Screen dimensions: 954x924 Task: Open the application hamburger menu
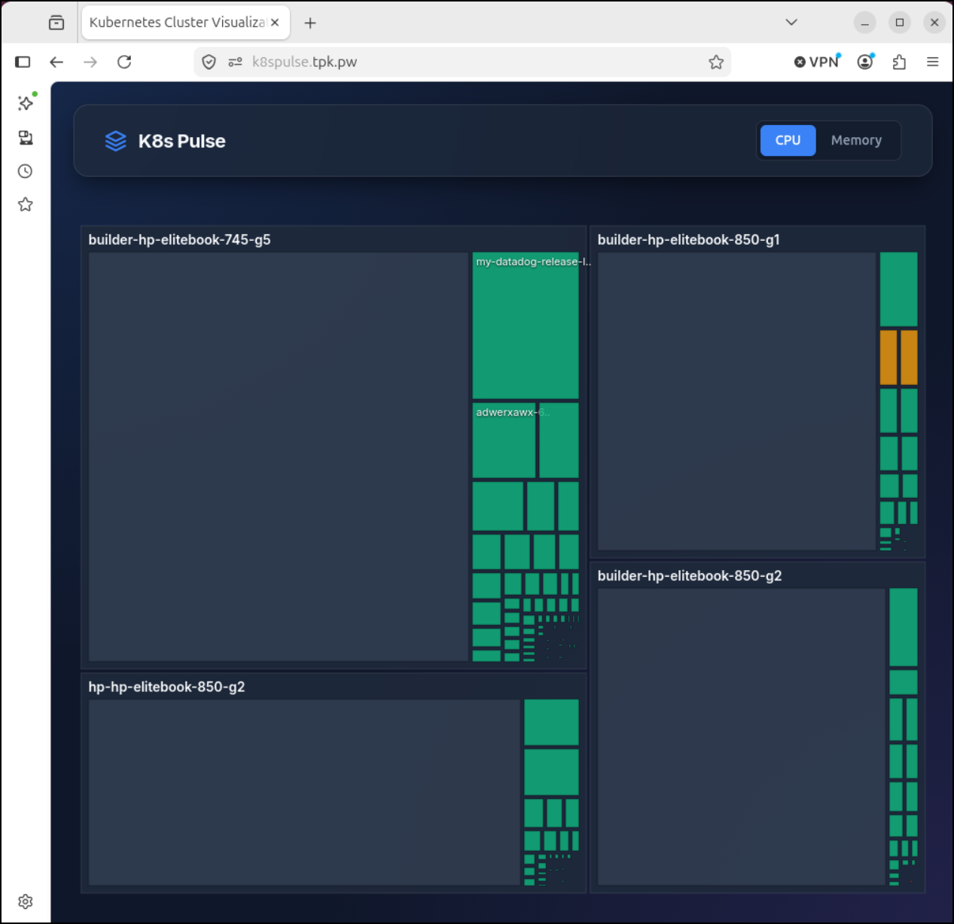(932, 62)
